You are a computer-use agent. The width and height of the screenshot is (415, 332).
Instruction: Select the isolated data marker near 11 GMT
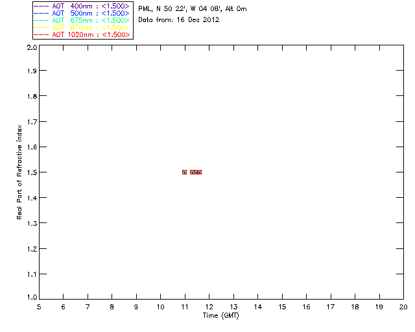[184, 172]
